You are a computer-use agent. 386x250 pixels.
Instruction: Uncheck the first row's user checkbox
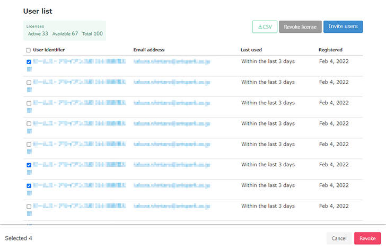29,62
